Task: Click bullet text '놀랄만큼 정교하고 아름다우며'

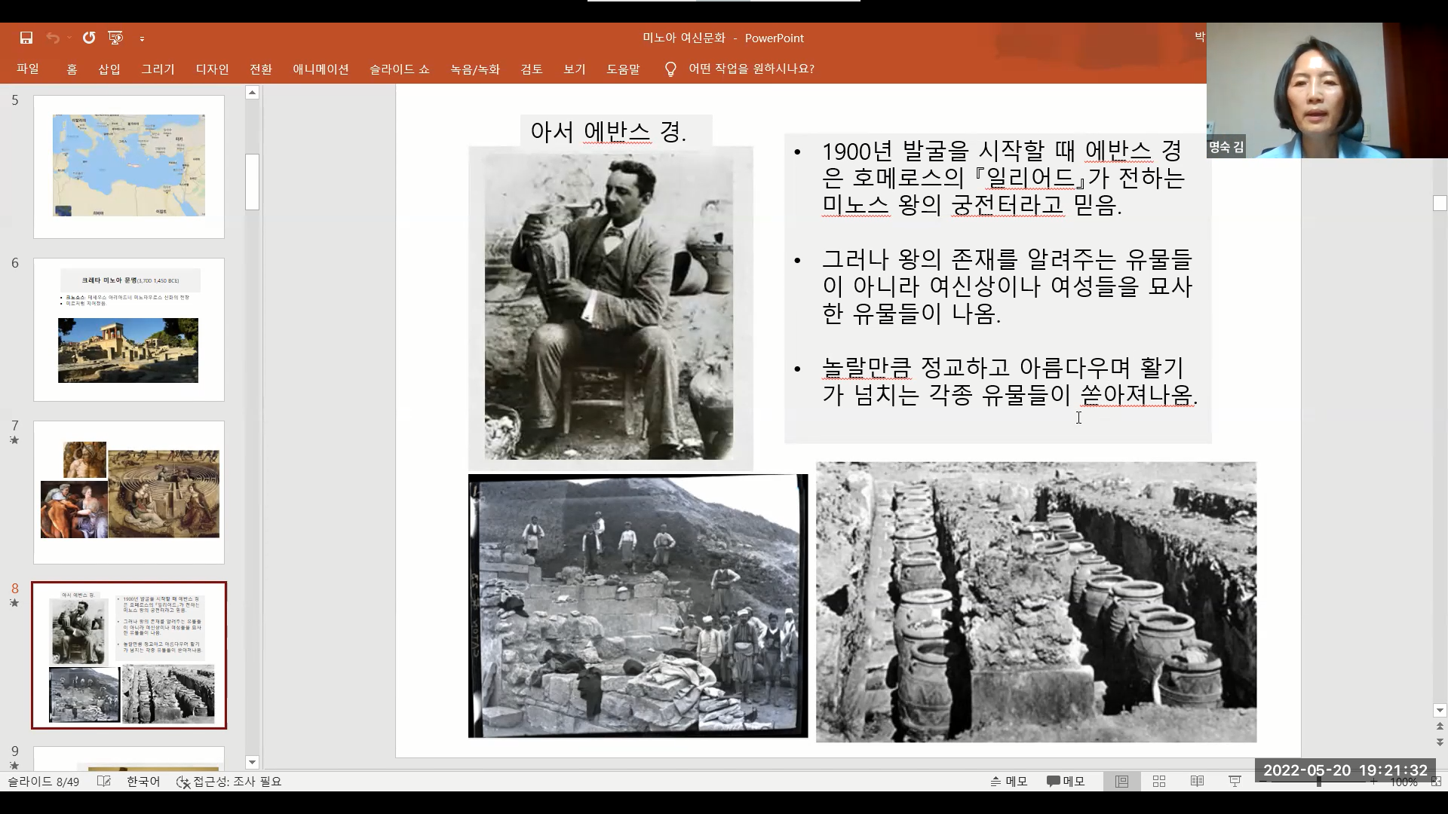Action: [x=977, y=368]
